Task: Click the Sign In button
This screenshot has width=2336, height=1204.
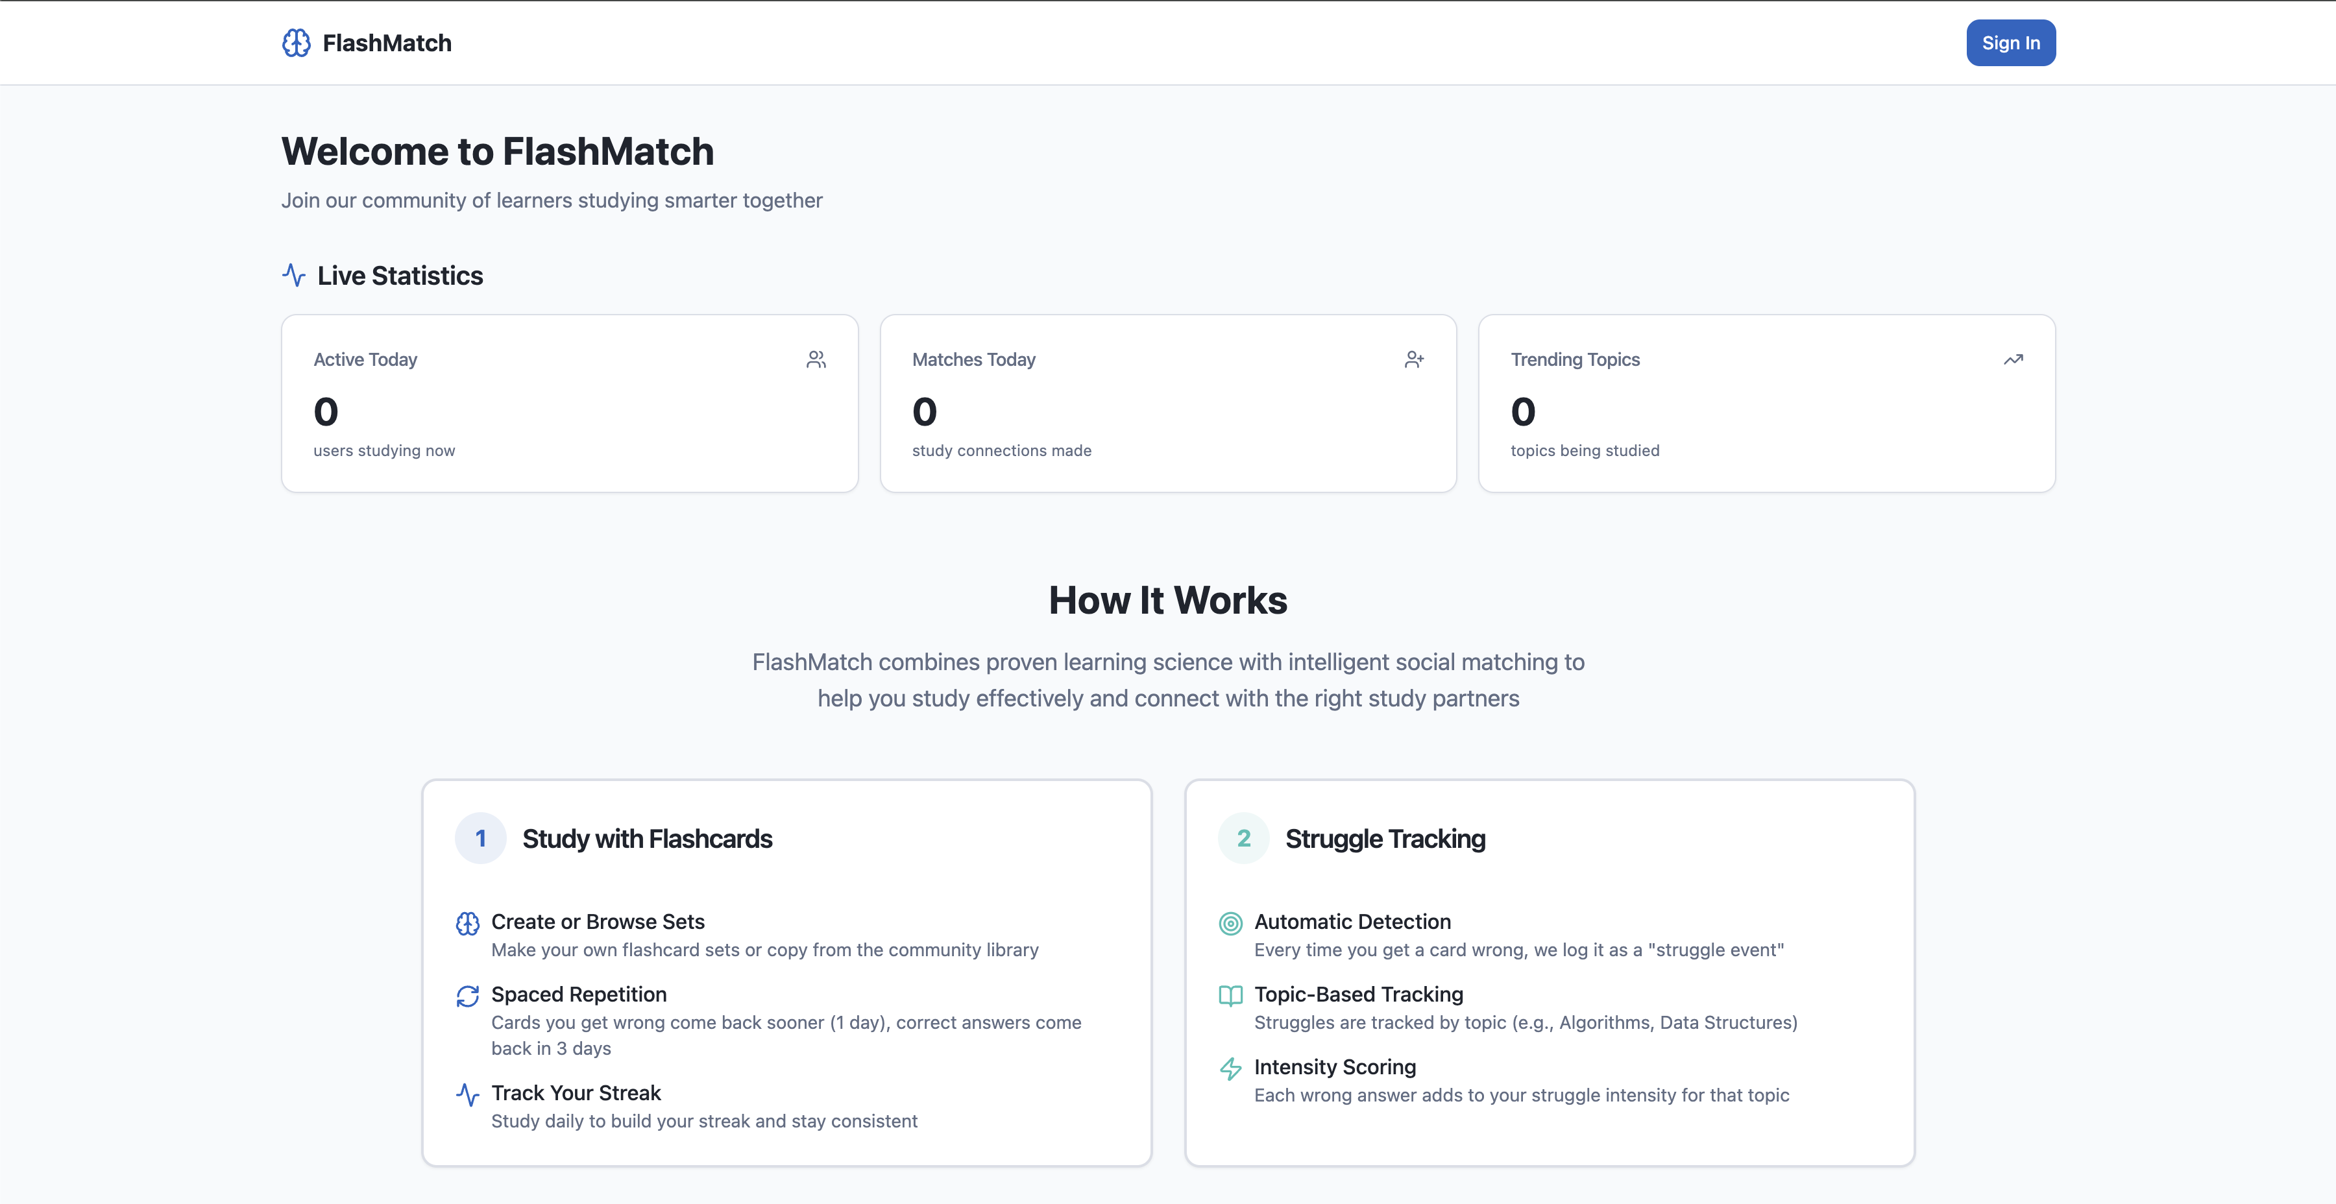Action: [x=2010, y=43]
